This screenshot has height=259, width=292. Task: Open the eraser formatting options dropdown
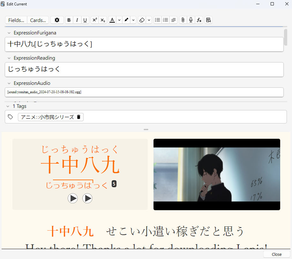pyautogui.click(x=149, y=20)
